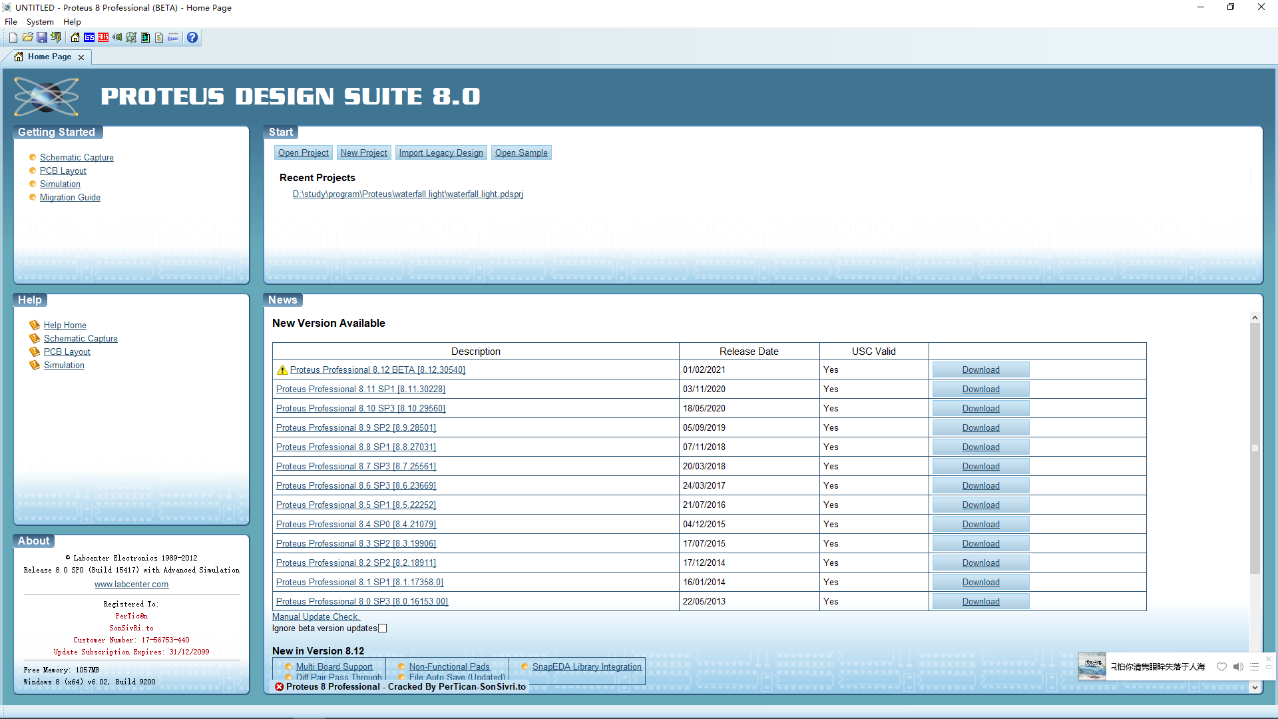The image size is (1278, 719).
Task: Enable Ignore beta version updates checkbox
Action: [383, 628]
